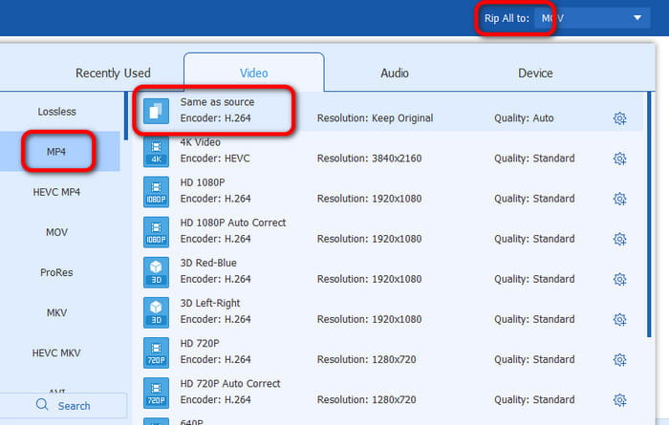Click the preset list vertical scrollbar
This screenshot has width=669, height=425.
point(649,214)
